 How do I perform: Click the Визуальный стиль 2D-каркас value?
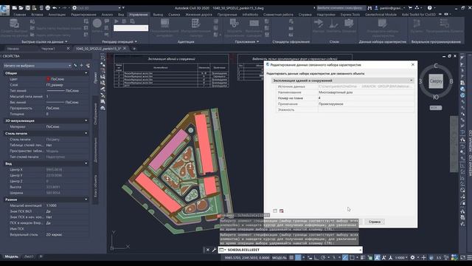coord(66,234)
